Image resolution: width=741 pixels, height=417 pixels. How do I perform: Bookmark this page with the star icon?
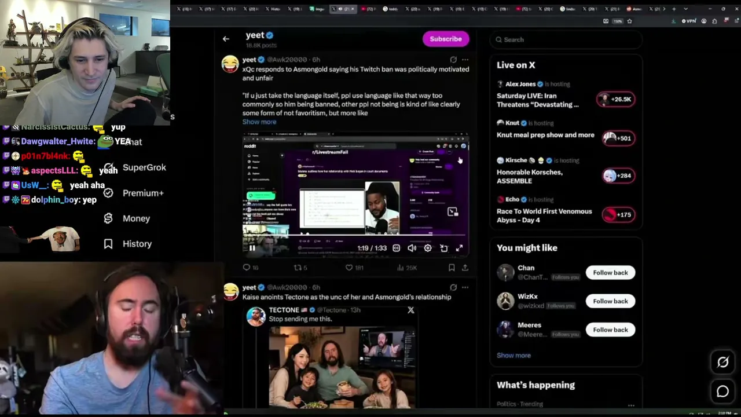coord(629,21)
